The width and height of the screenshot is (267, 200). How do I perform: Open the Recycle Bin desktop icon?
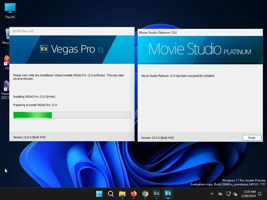6,36
